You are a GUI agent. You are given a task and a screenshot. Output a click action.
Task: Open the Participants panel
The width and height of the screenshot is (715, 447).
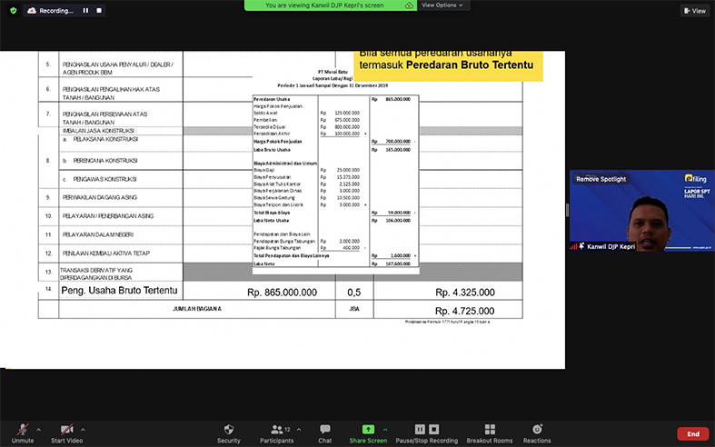tap(276, 433)
